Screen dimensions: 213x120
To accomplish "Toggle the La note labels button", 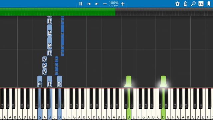I will 201,4.
